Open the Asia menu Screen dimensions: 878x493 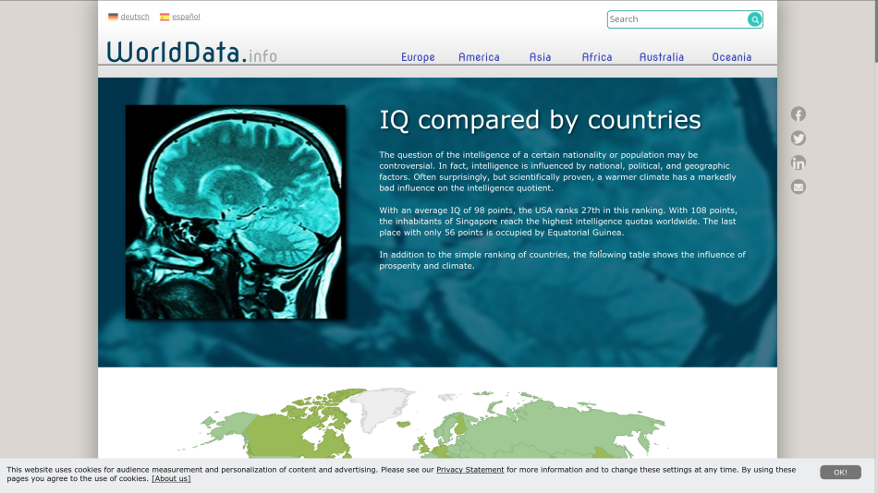tap(540, 57)
